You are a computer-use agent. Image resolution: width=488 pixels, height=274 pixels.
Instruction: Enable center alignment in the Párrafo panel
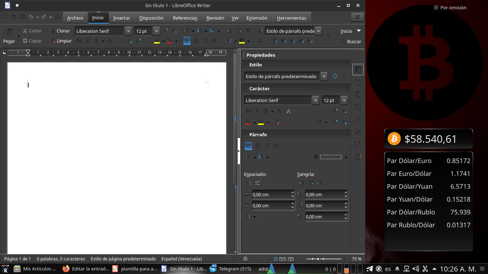[257, 146]
